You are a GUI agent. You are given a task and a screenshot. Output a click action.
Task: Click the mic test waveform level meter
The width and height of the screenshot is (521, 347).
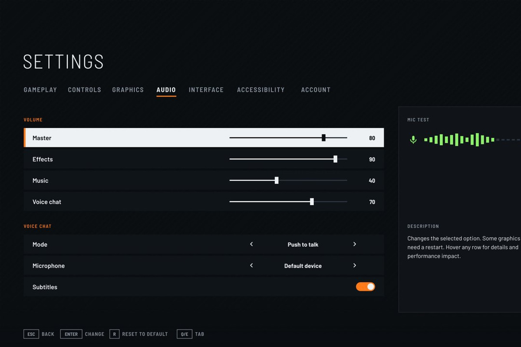click(472, 140)
